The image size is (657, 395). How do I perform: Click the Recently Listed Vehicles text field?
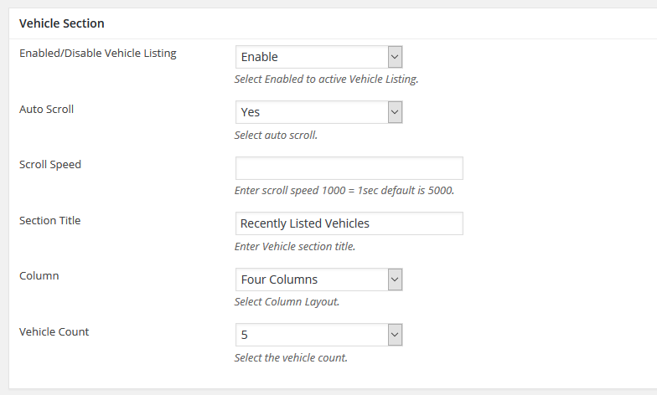349,223
